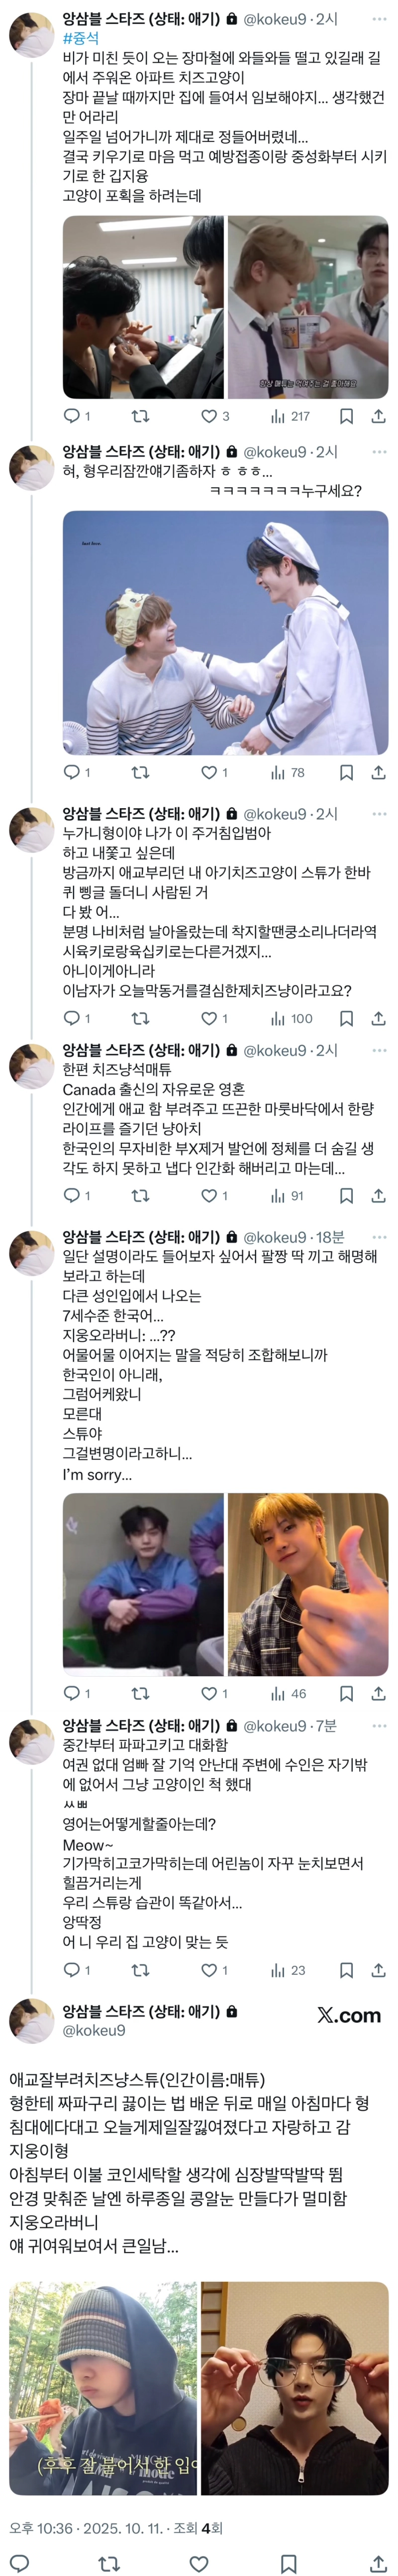Click the reply icon on the 46-view tweet
The height and width of the screenshot is (2576, 398).
(x=71, y=1693)
